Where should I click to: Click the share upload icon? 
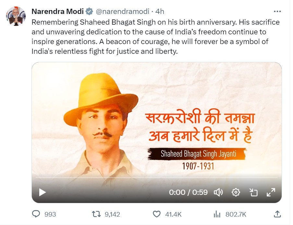tap(277, 214)
